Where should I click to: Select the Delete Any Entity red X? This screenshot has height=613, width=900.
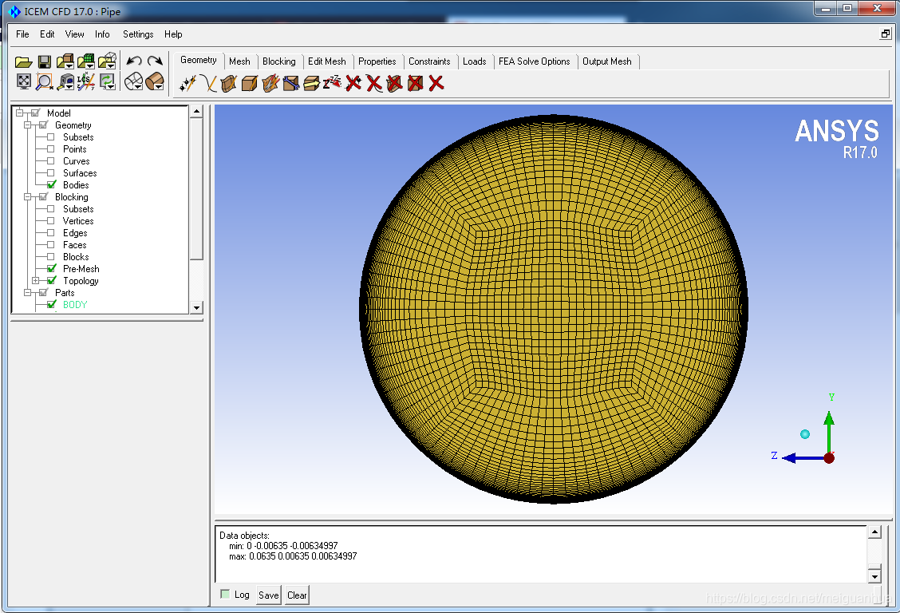point(436,84)
